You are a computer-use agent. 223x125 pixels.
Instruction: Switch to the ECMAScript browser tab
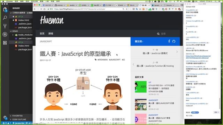point(120,5)
